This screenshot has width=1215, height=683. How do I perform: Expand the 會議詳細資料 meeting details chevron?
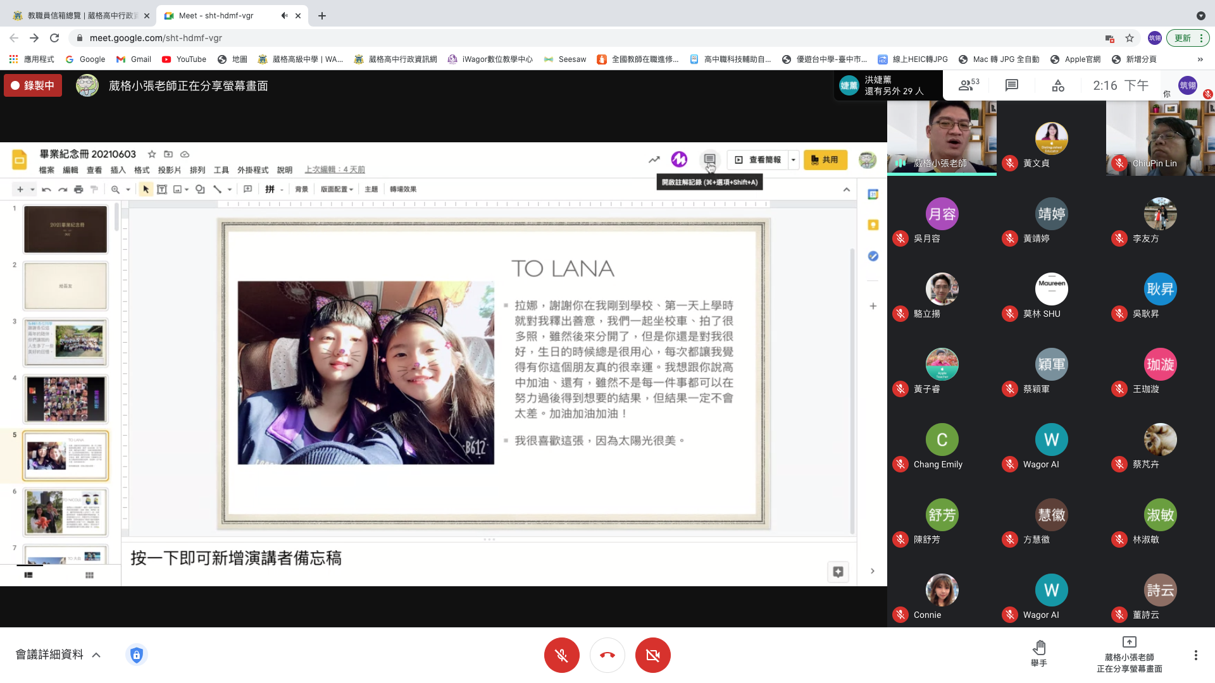pyautogui.click(x=96, y=655)
